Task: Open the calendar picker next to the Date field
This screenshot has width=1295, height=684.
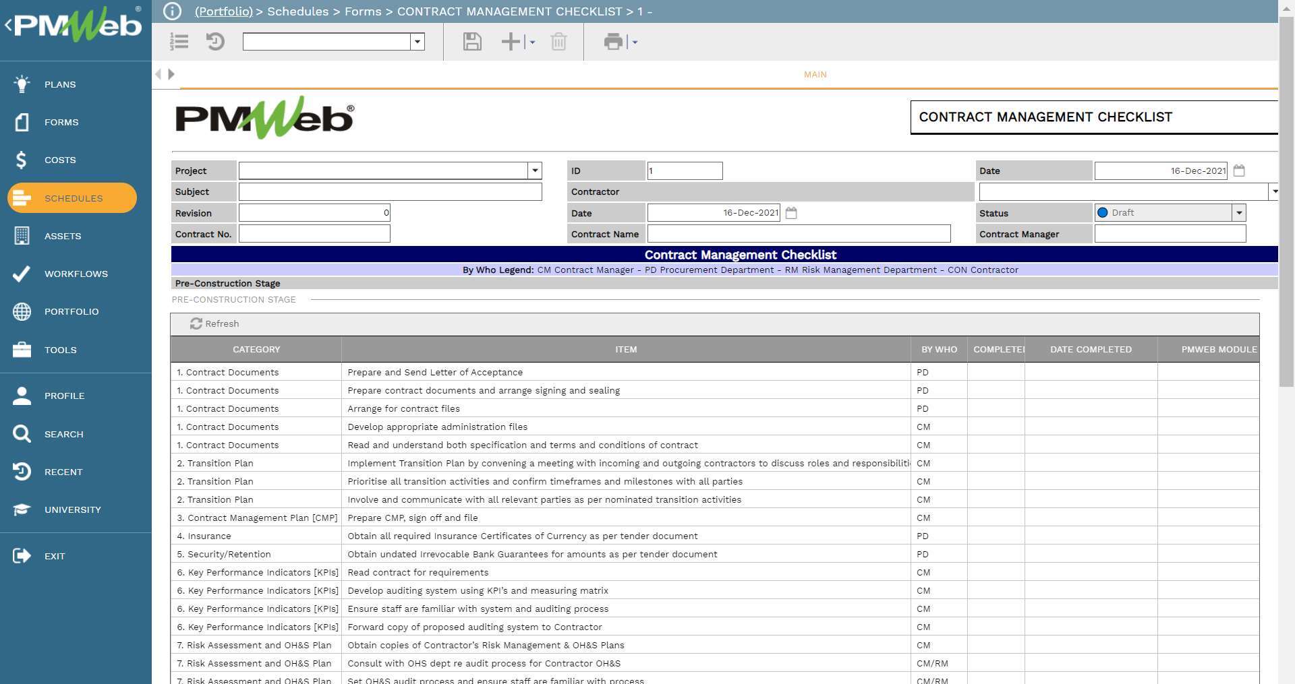Action: point(1240,170)
